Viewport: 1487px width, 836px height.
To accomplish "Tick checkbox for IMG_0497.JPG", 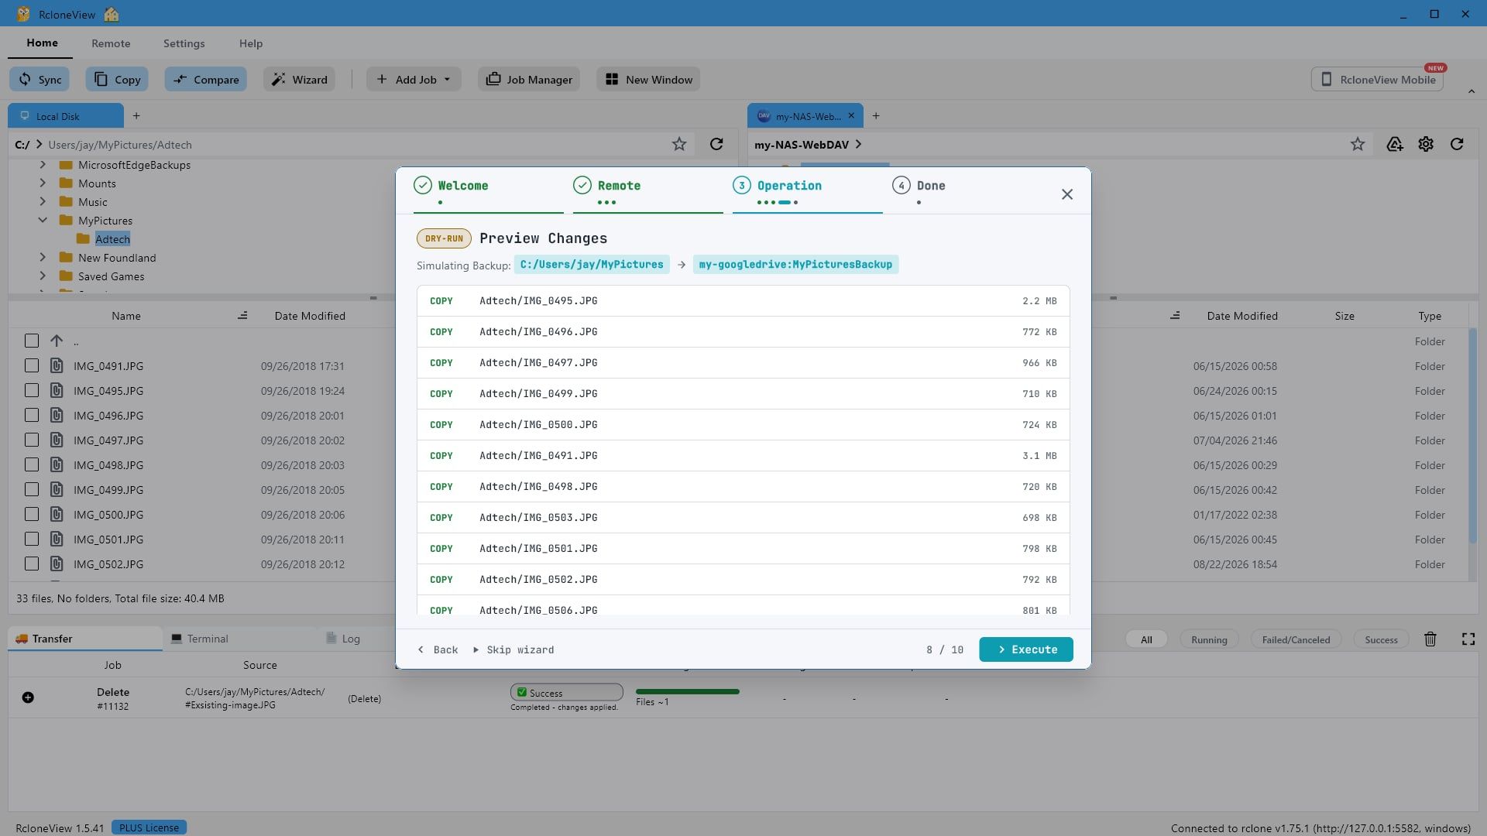I will coord(32,440).
